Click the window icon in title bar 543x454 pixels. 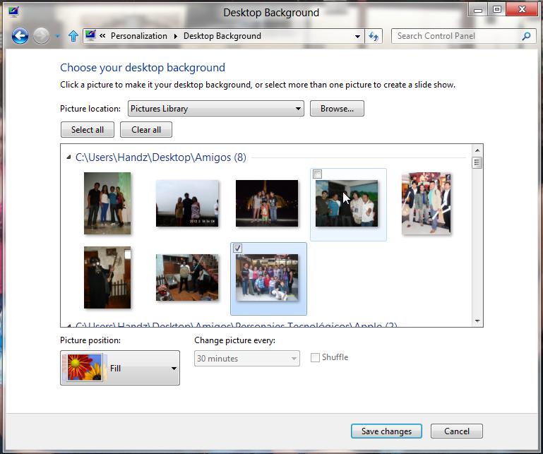(12, 11)
